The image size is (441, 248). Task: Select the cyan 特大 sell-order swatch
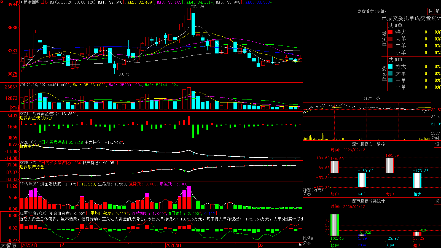click(x=390, y=66)
